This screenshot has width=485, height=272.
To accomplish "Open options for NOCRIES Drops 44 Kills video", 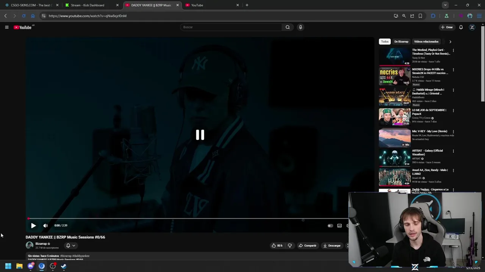I will coord(453,70).
